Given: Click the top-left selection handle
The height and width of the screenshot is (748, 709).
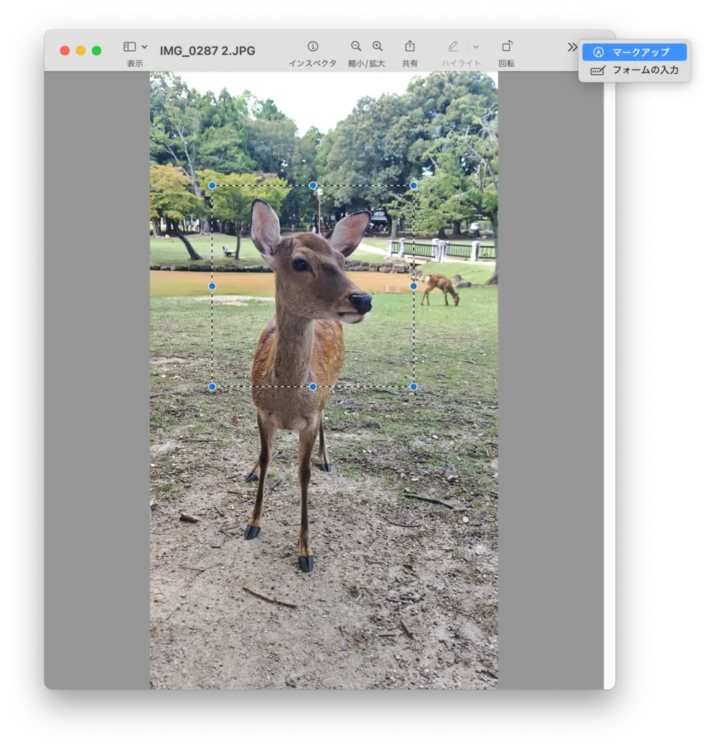Looking at the screenshot, I should click(x=213, y=185).
